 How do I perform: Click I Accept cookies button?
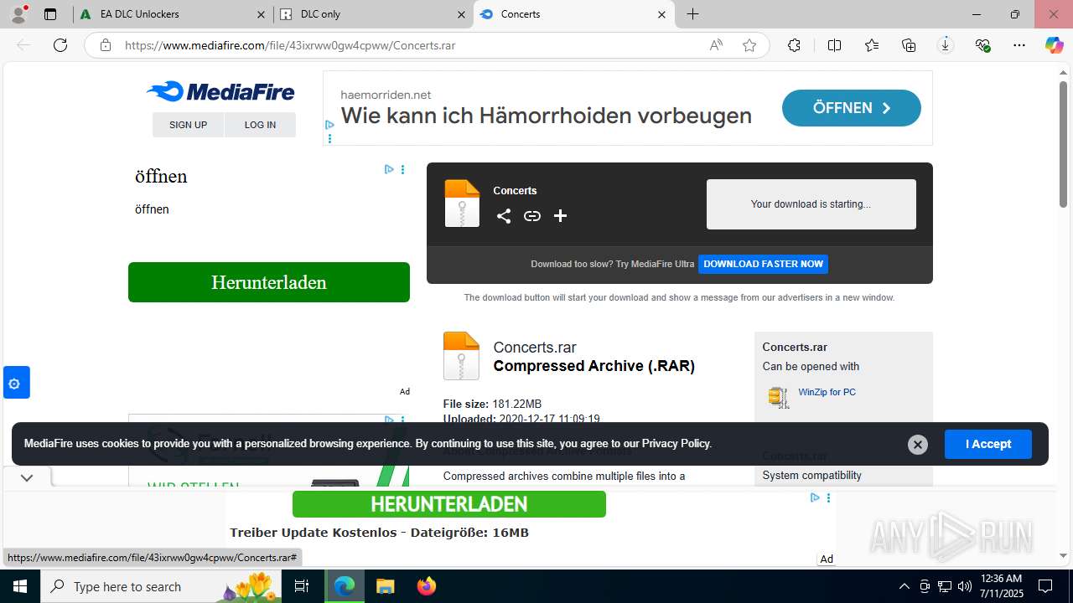coord(987,444)
